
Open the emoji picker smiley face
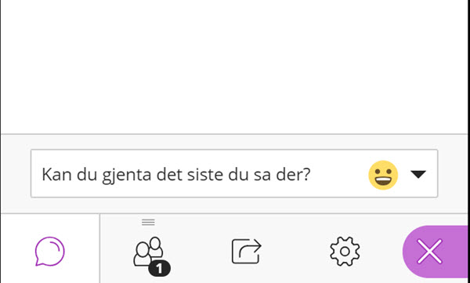coord(383,175)
